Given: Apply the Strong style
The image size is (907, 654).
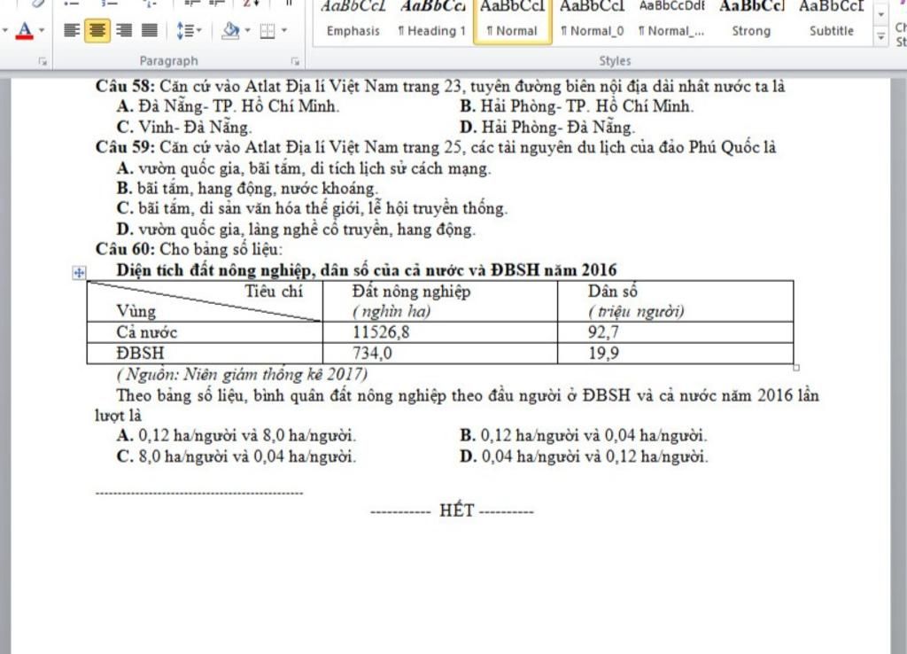Looking at the screenshot, I should point(751,21).
